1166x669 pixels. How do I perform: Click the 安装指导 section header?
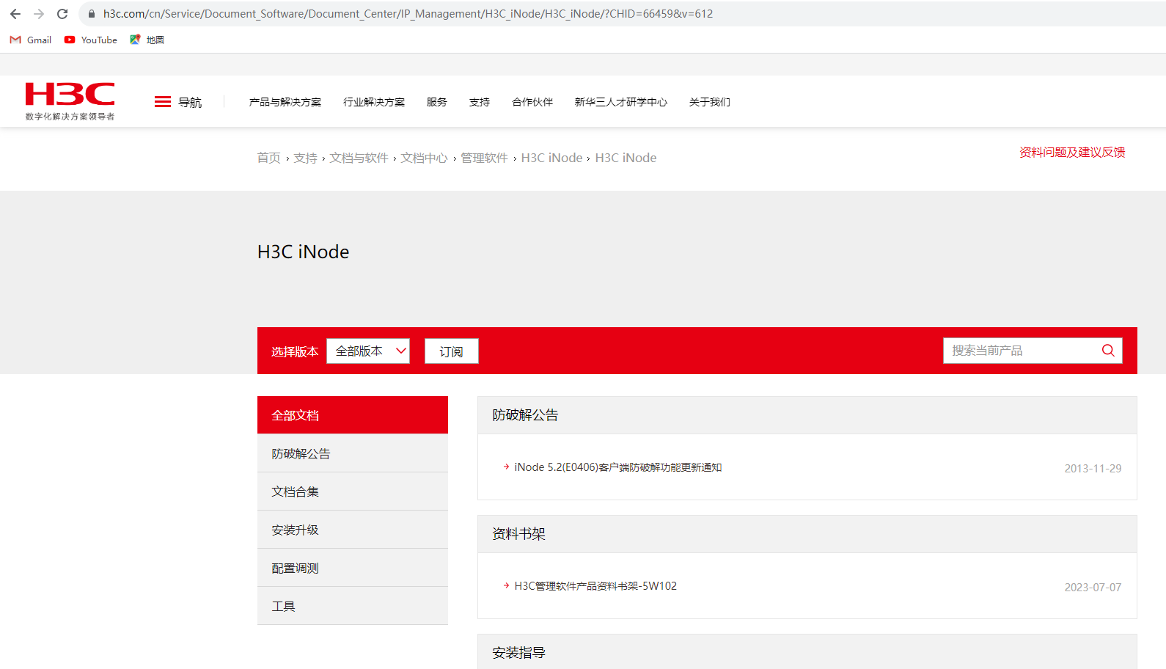click(807, 652)
